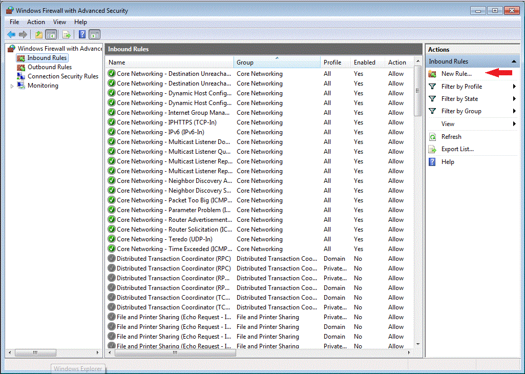Toggle the console tree show/hide toolbar button
The width and height of the screenshot is (525, 374).
51,34
